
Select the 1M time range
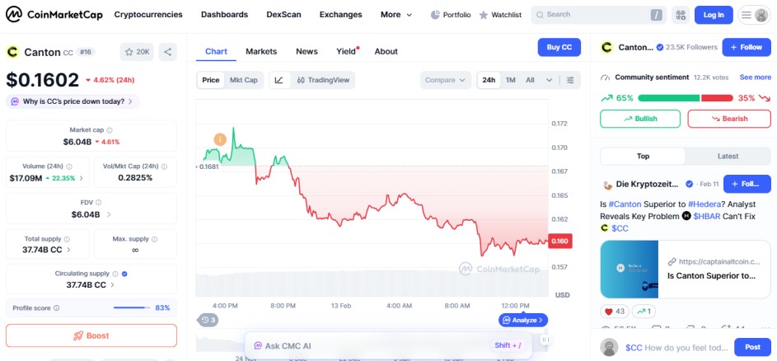510,80
